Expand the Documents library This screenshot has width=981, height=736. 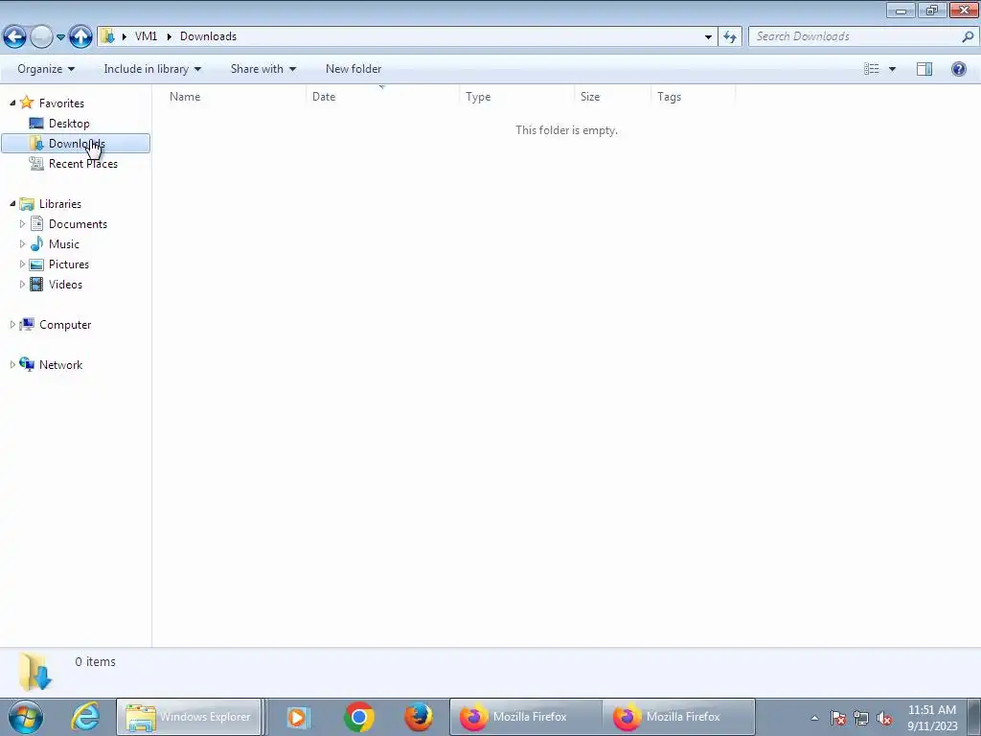23,223
